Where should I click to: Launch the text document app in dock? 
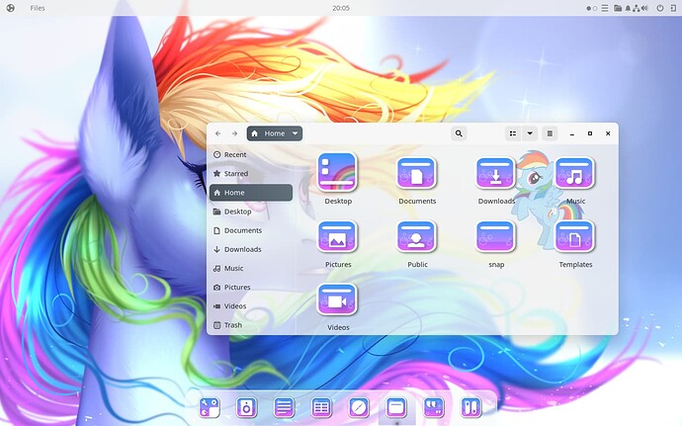pyautogui.click(x=284, y=408)
